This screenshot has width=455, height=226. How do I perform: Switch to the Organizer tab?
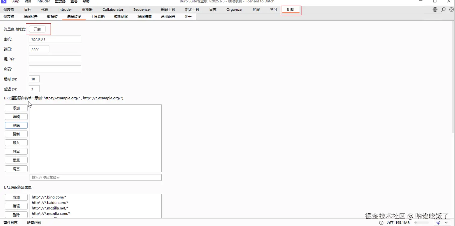coord(234,10)
